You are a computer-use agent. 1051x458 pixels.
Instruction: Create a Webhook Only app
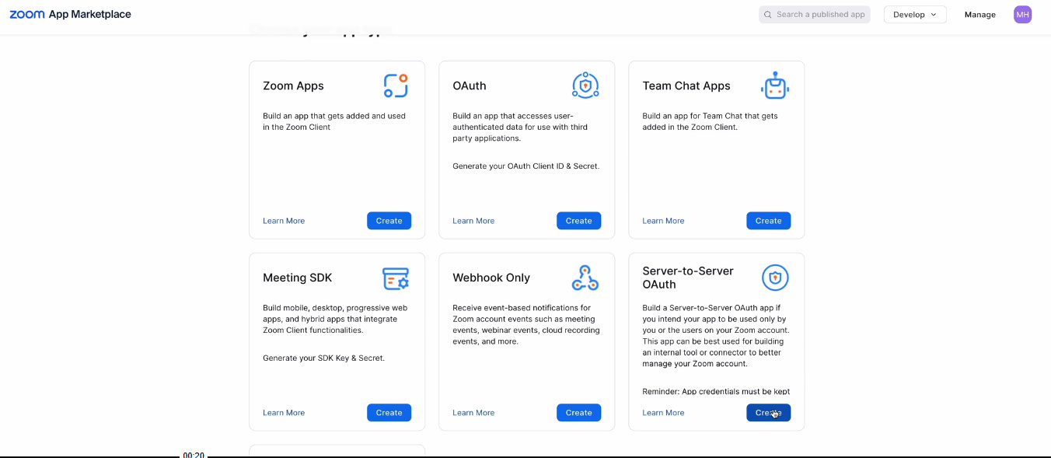[578, 413]
